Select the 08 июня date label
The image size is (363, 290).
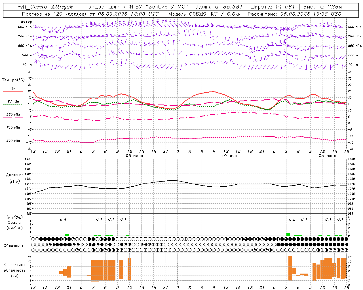(327, 156)
